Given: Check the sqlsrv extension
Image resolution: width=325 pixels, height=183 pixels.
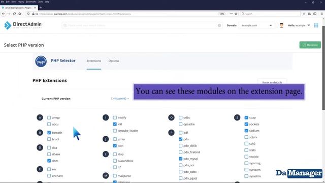Looking at the screenshot, I should pyautogui.click(x=246, y=137).
